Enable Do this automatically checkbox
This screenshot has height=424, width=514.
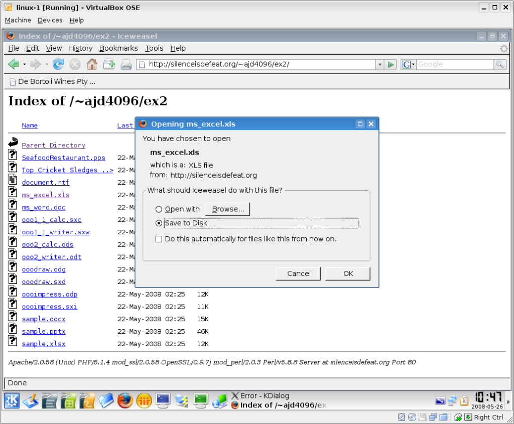(159, 239)
